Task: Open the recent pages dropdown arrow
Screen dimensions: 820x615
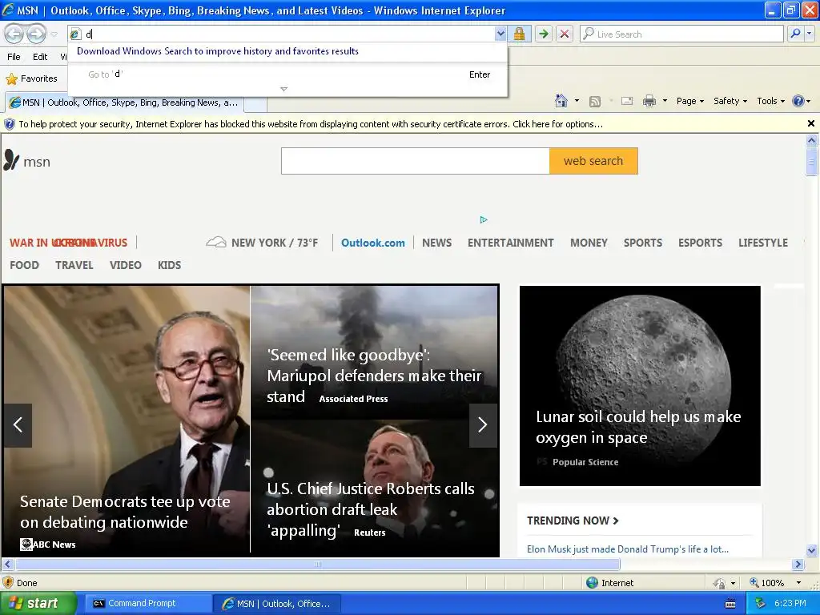Action: [54, 34]
